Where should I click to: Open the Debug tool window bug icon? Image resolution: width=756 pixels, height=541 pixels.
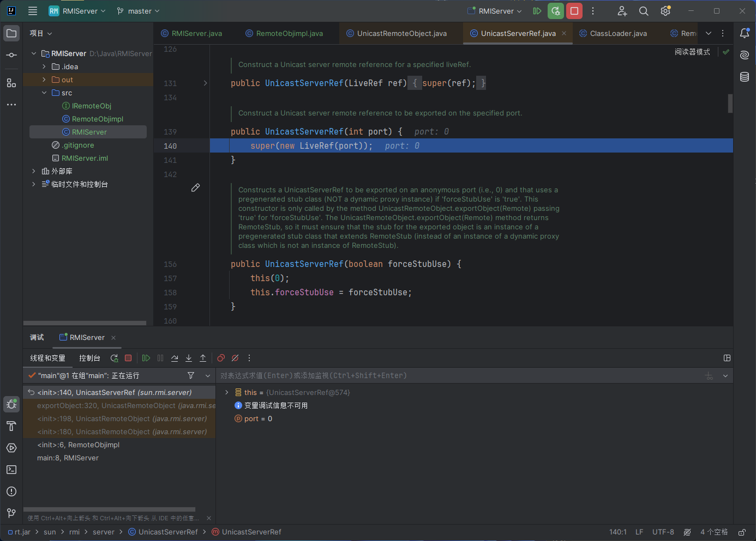coord(11,404)
